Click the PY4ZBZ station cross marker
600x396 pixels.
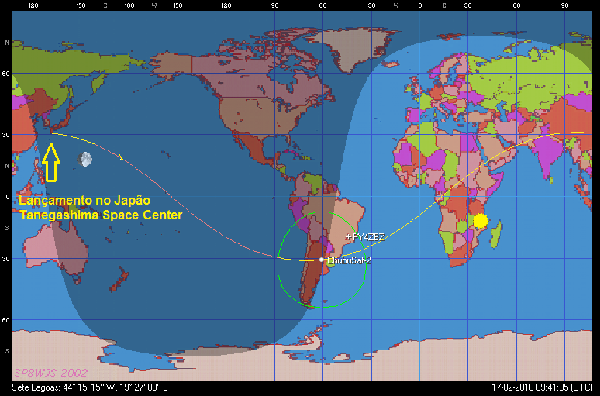[348, 236]
